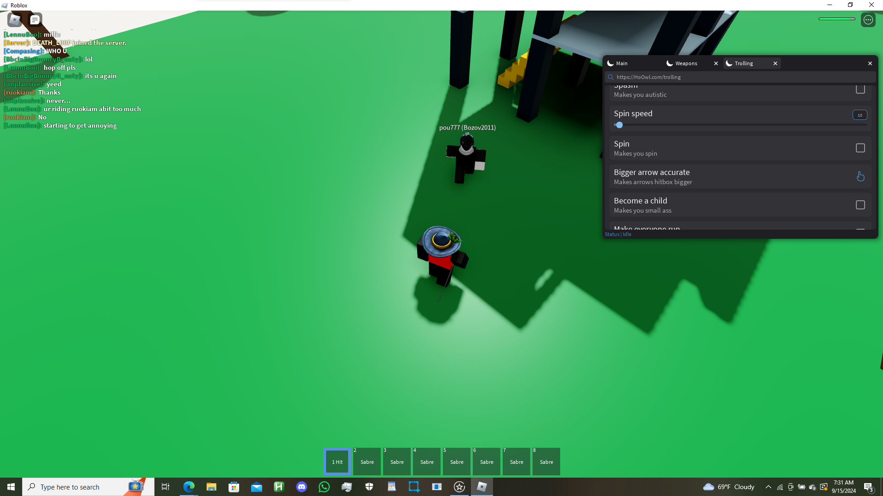Click the Spin speed value box
The height and width of the screenshot is (496, 883).
(x=860, y=115)
